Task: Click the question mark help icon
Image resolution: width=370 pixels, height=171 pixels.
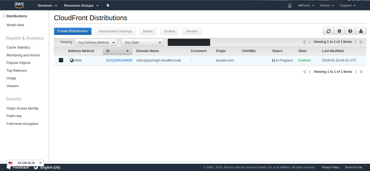Action: tap(350, 31)
